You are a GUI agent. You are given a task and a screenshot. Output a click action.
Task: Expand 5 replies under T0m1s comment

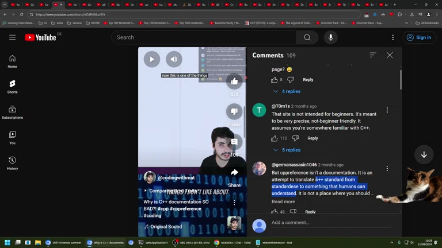pos(287,150)
